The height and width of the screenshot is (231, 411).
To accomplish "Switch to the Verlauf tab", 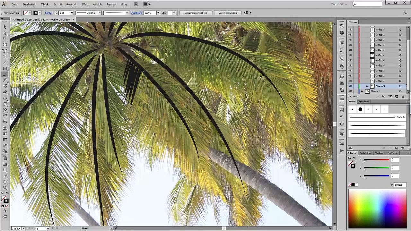I will (379, 153).
